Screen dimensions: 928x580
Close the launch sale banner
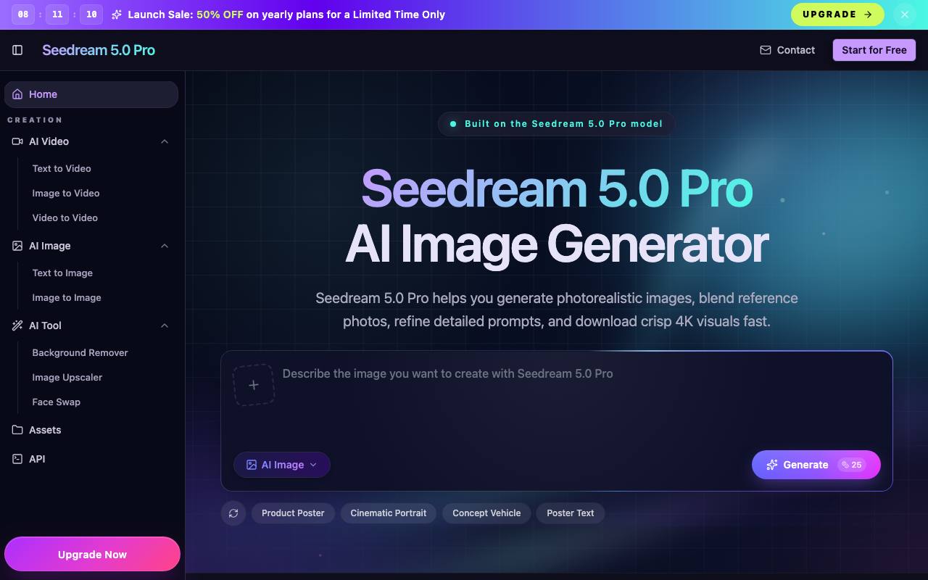[905, 14]
